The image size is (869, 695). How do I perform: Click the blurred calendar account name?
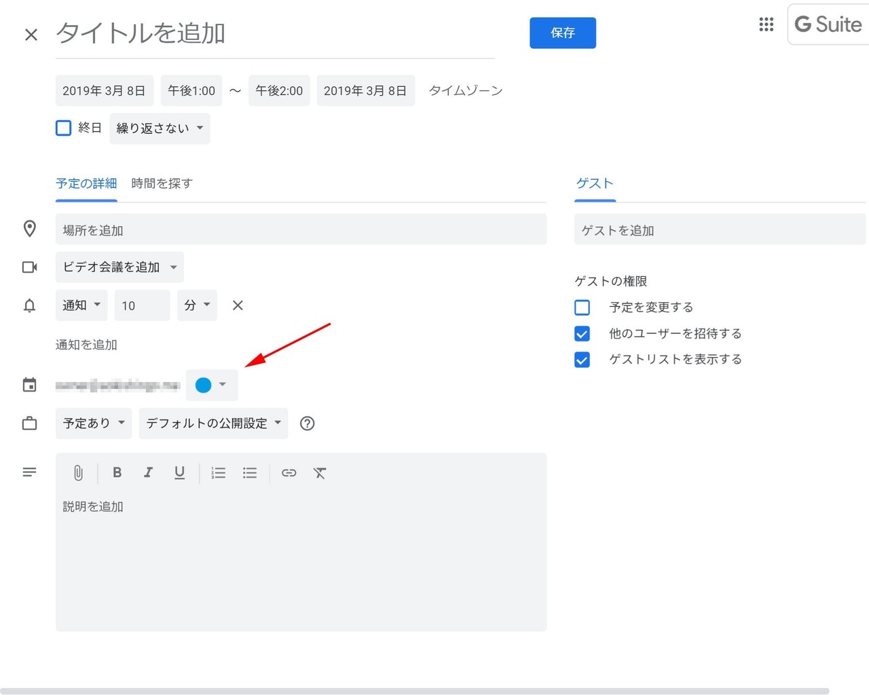pyautogui.click(x=117, y=386)
